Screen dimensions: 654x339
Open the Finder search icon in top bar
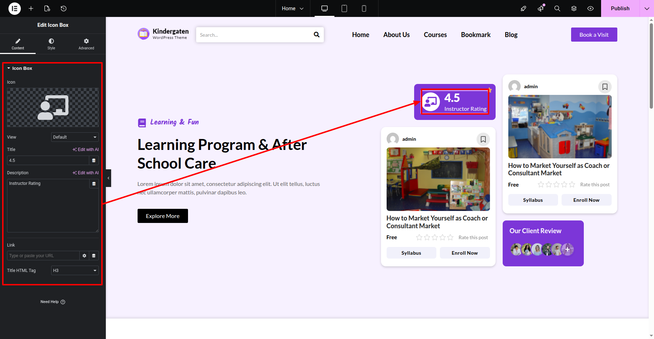pyautogui.click(x=557, y=8)
